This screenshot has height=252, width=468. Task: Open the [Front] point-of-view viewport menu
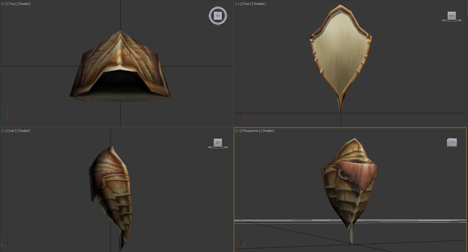[x=246, y=4]
